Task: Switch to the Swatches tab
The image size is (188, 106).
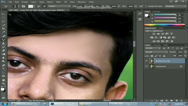Action: (x=156, y=11)
